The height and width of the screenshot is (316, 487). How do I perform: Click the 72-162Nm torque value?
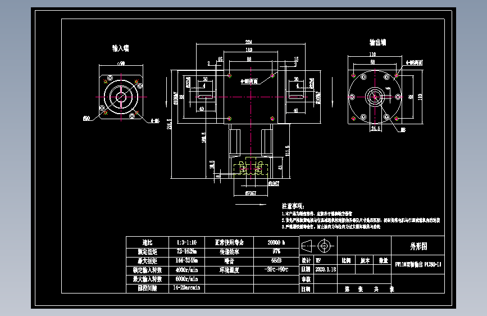coord(186,251)
